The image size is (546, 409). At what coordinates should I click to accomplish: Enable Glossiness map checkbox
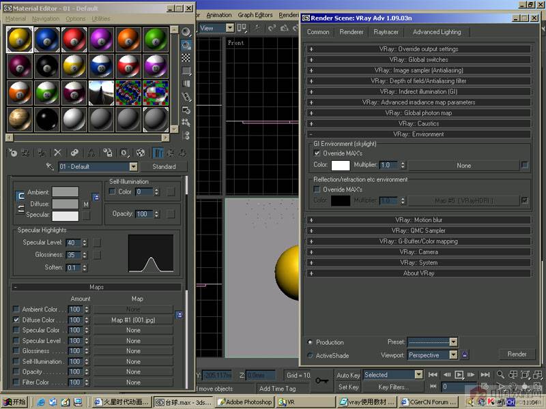16,350
